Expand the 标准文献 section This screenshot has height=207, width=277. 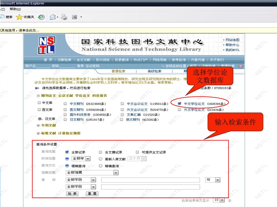pos(38,133)
